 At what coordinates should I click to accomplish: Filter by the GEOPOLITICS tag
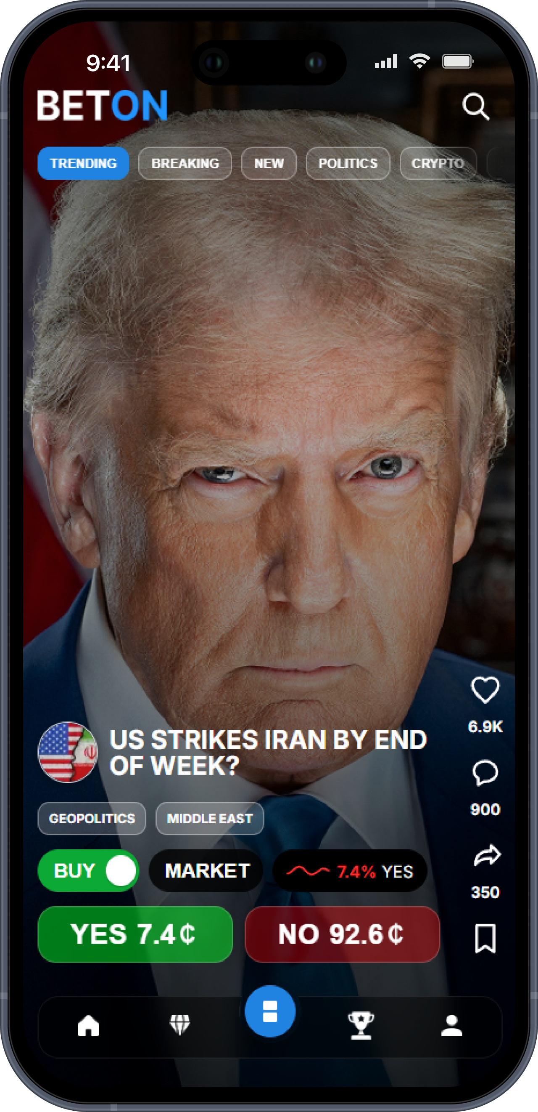(x=92, y=819)
